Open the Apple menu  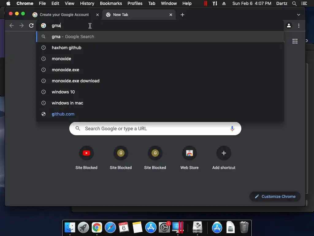tap(8, 3)
